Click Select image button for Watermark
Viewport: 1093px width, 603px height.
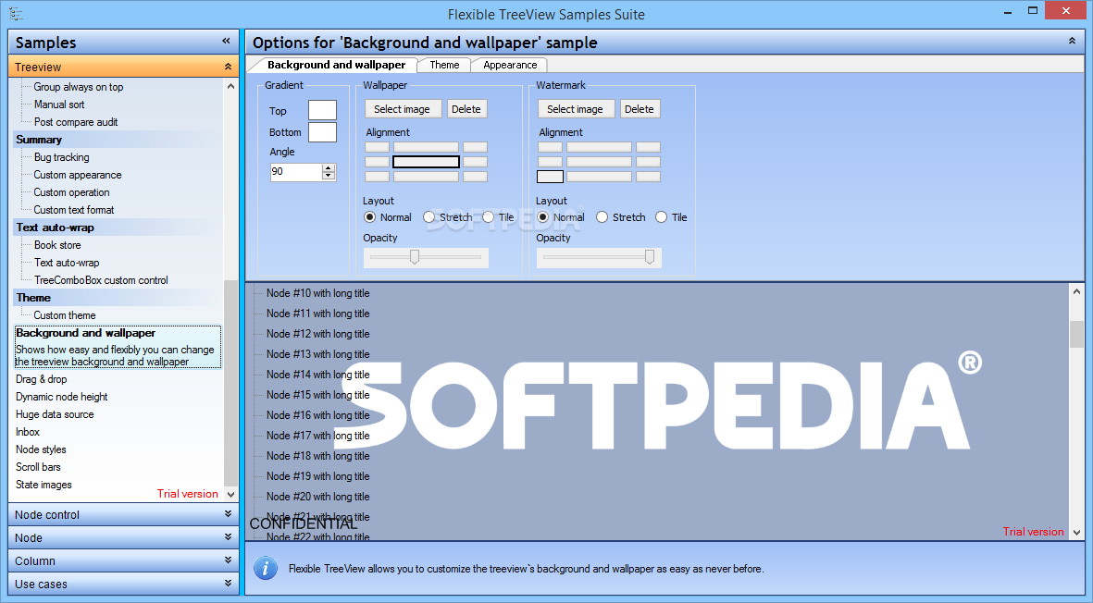(x=575, y=109)
